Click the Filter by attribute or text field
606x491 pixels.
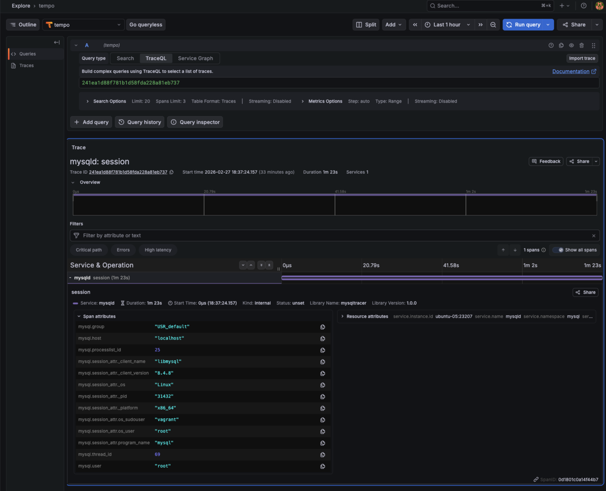click(x=334, y=235)
